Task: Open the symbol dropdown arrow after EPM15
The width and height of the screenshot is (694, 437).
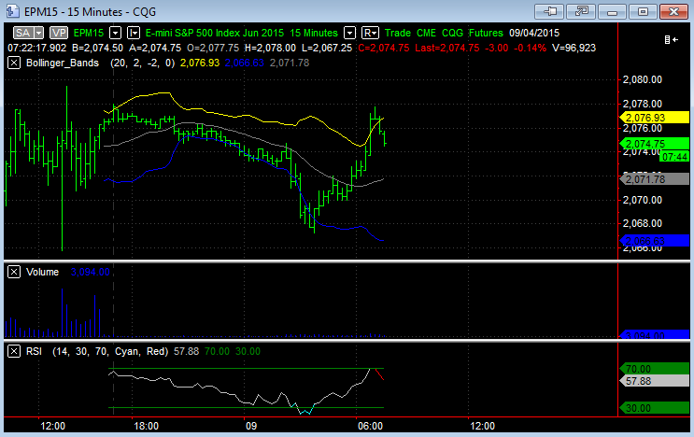Action: pyautogui.click(x=115, y=33)
